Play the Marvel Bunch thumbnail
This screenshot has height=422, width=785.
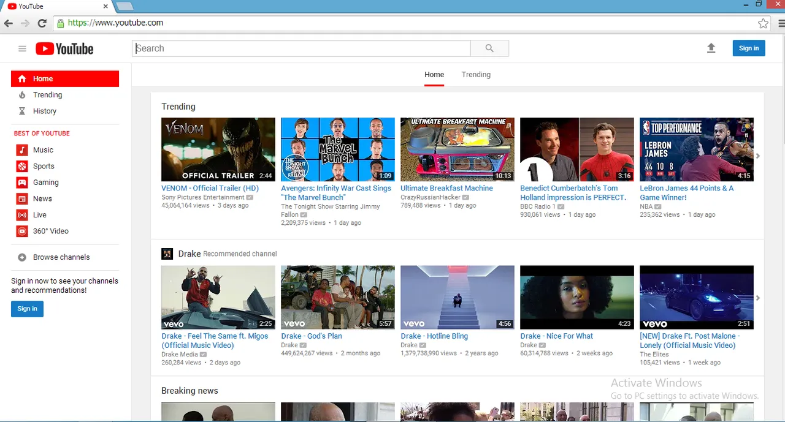point(338,149)
